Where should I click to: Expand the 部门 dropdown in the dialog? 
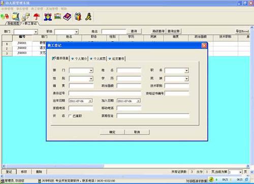[91, 71]
